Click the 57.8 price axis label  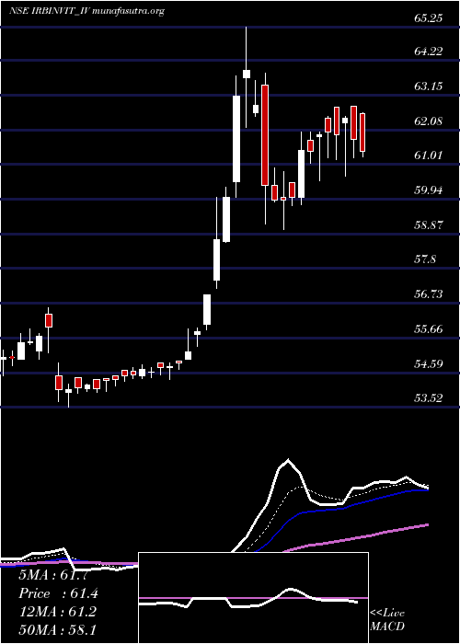[x=425, y=259]
